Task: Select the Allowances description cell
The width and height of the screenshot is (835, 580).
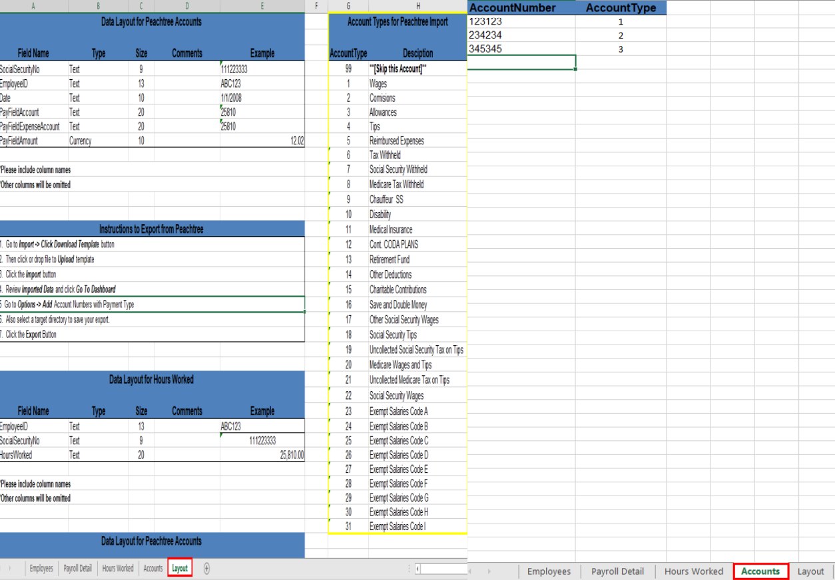Action: pyautogui.click(x=418, y=112)
